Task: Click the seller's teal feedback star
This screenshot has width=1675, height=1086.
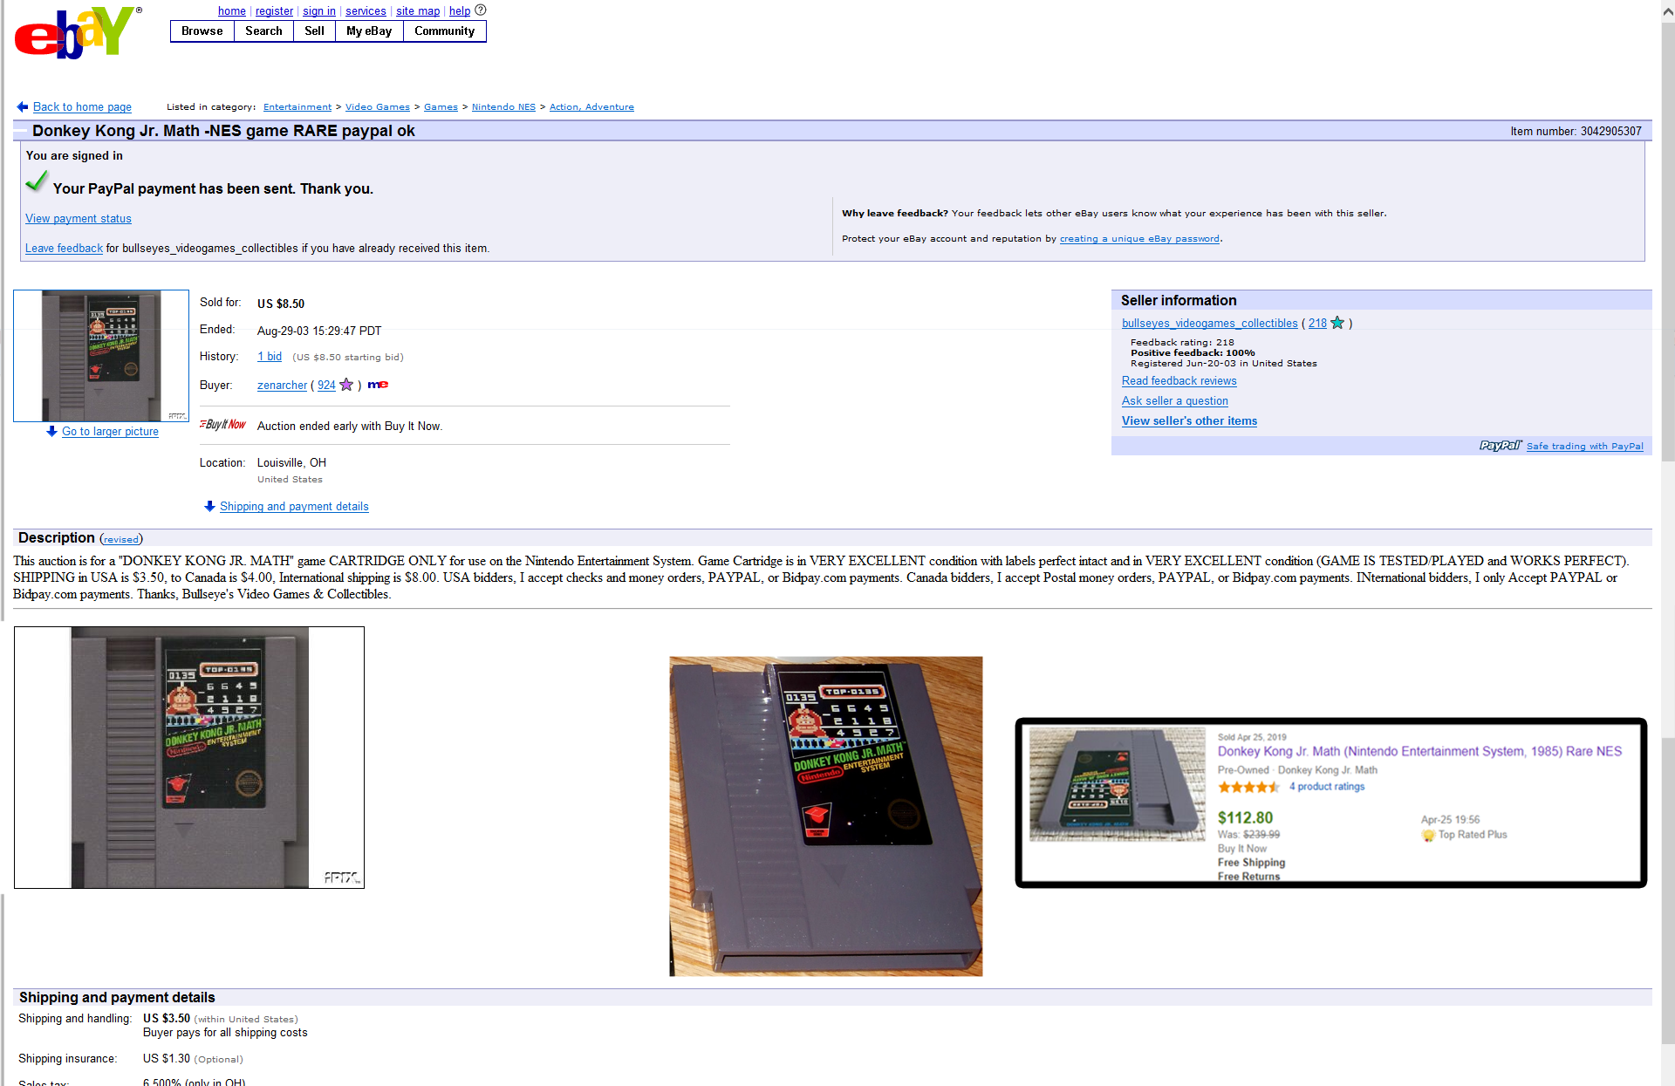Action: (x=1337, y=323)
